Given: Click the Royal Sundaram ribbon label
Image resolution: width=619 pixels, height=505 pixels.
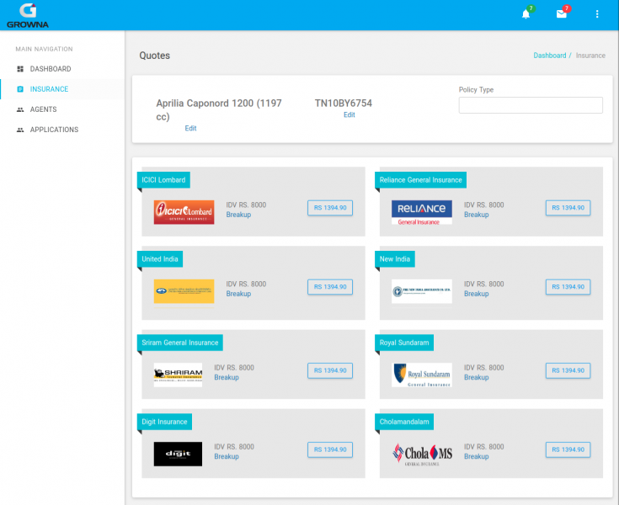Looking at the screenshot, I should pos(404,343).
